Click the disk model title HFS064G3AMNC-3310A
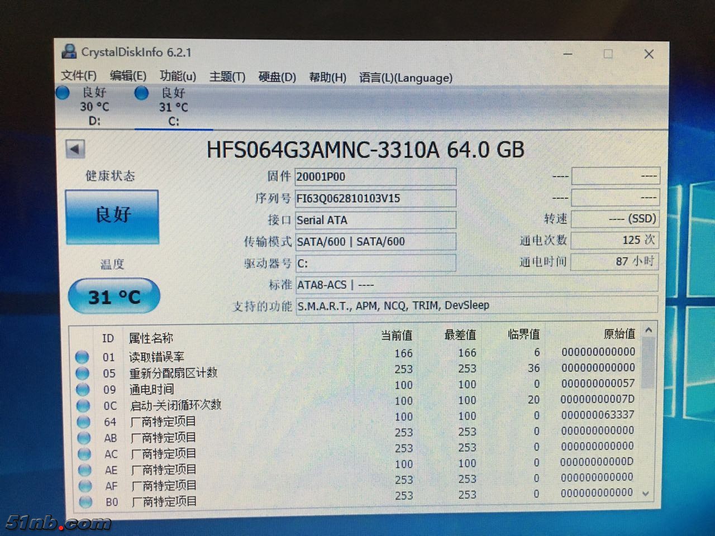 [x=323, y=150]
